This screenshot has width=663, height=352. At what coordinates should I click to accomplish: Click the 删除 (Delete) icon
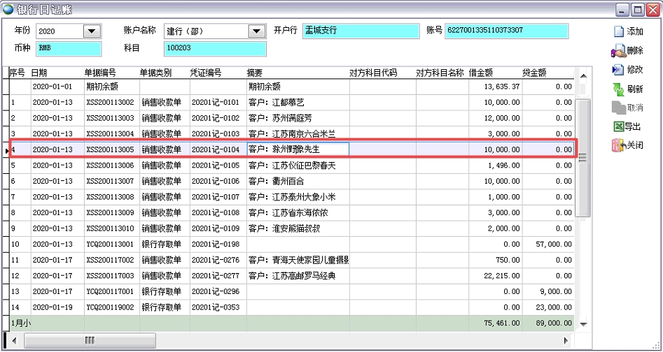618,51
